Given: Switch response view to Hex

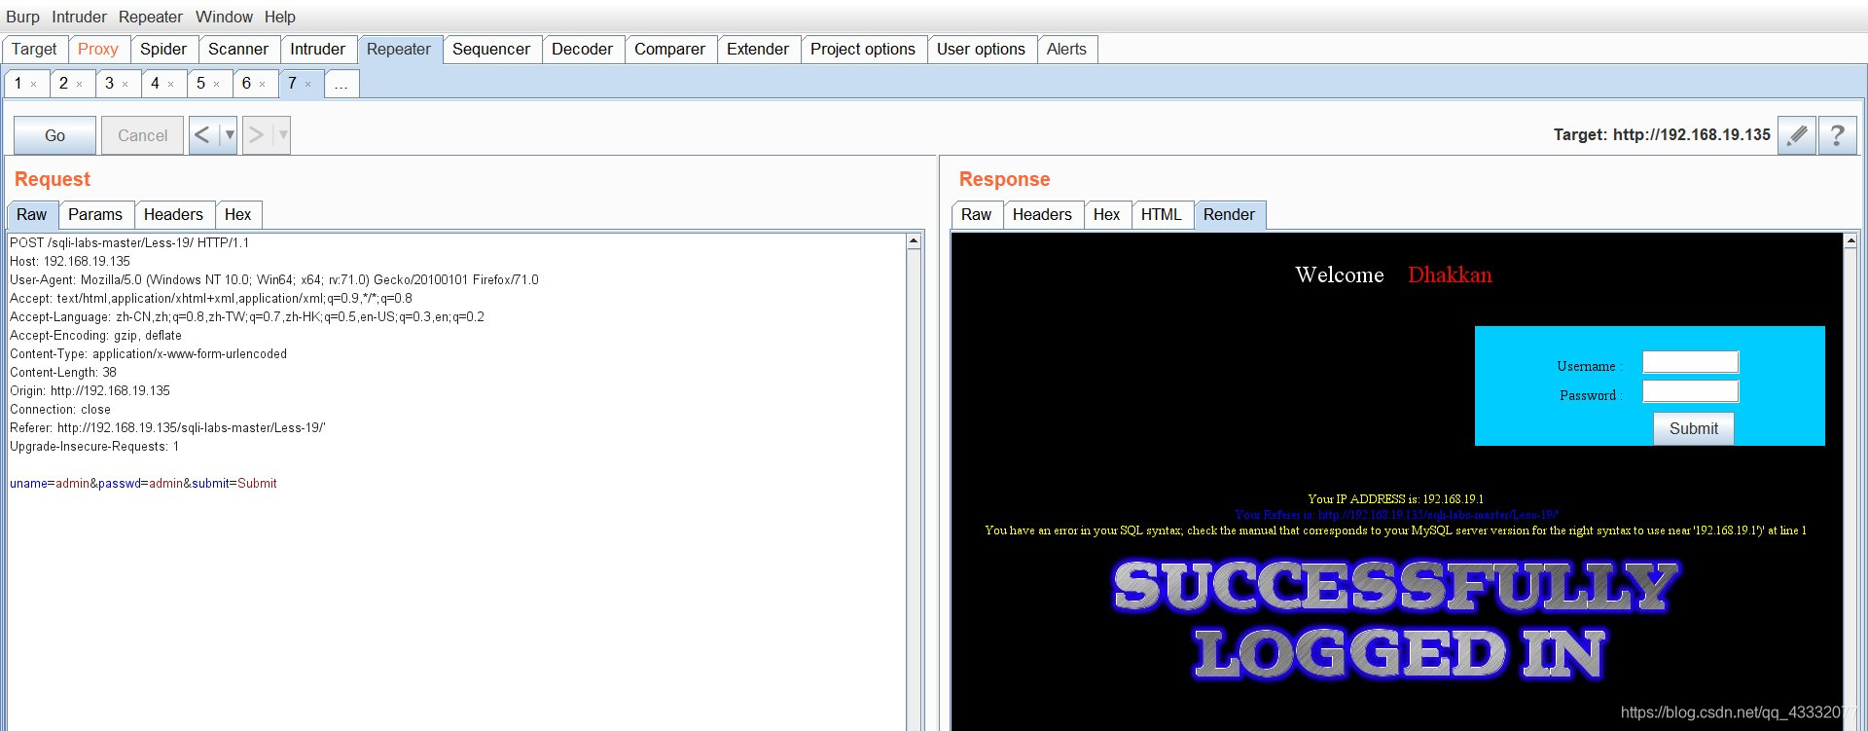Looking at the screenshot, I should (1107, 215).
